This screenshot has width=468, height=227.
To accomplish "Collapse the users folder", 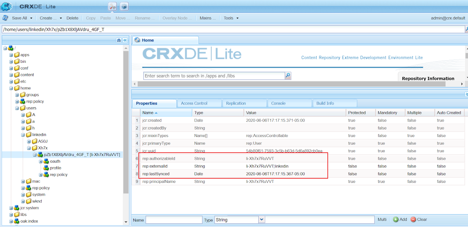I will point(17,108).
